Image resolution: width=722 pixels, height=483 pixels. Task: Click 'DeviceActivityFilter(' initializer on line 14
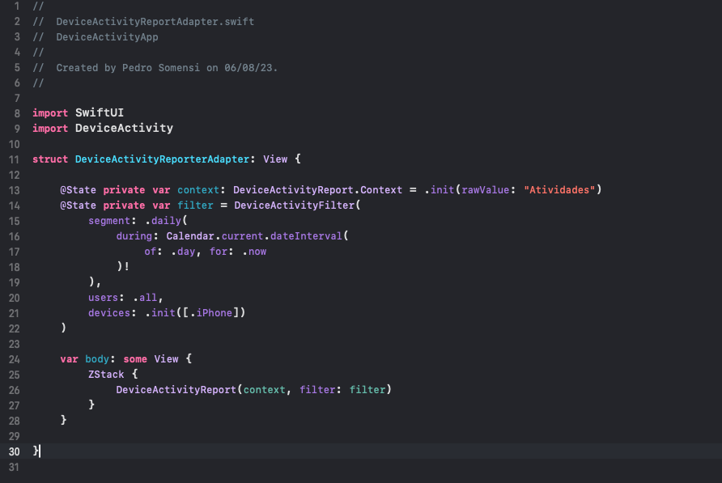[x=297, y=205]
